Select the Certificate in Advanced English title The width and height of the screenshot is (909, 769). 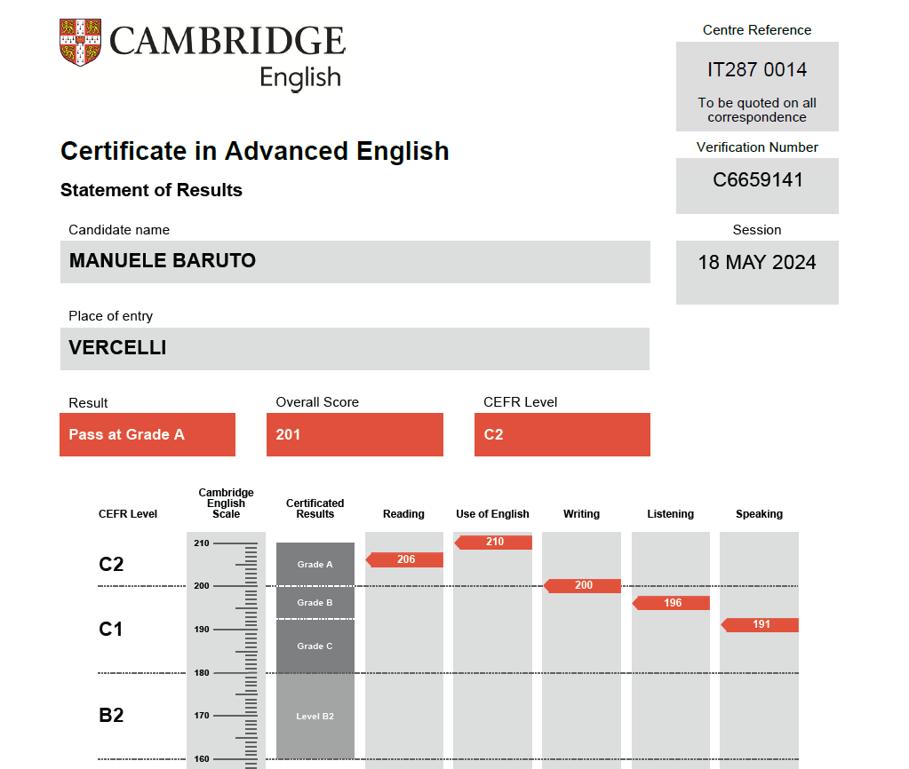(x=253, y=151)
